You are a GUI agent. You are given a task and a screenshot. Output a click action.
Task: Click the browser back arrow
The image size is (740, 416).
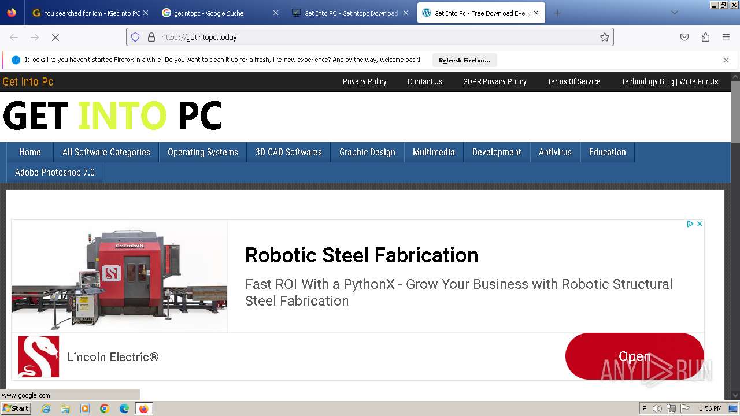tap(14, 37)
